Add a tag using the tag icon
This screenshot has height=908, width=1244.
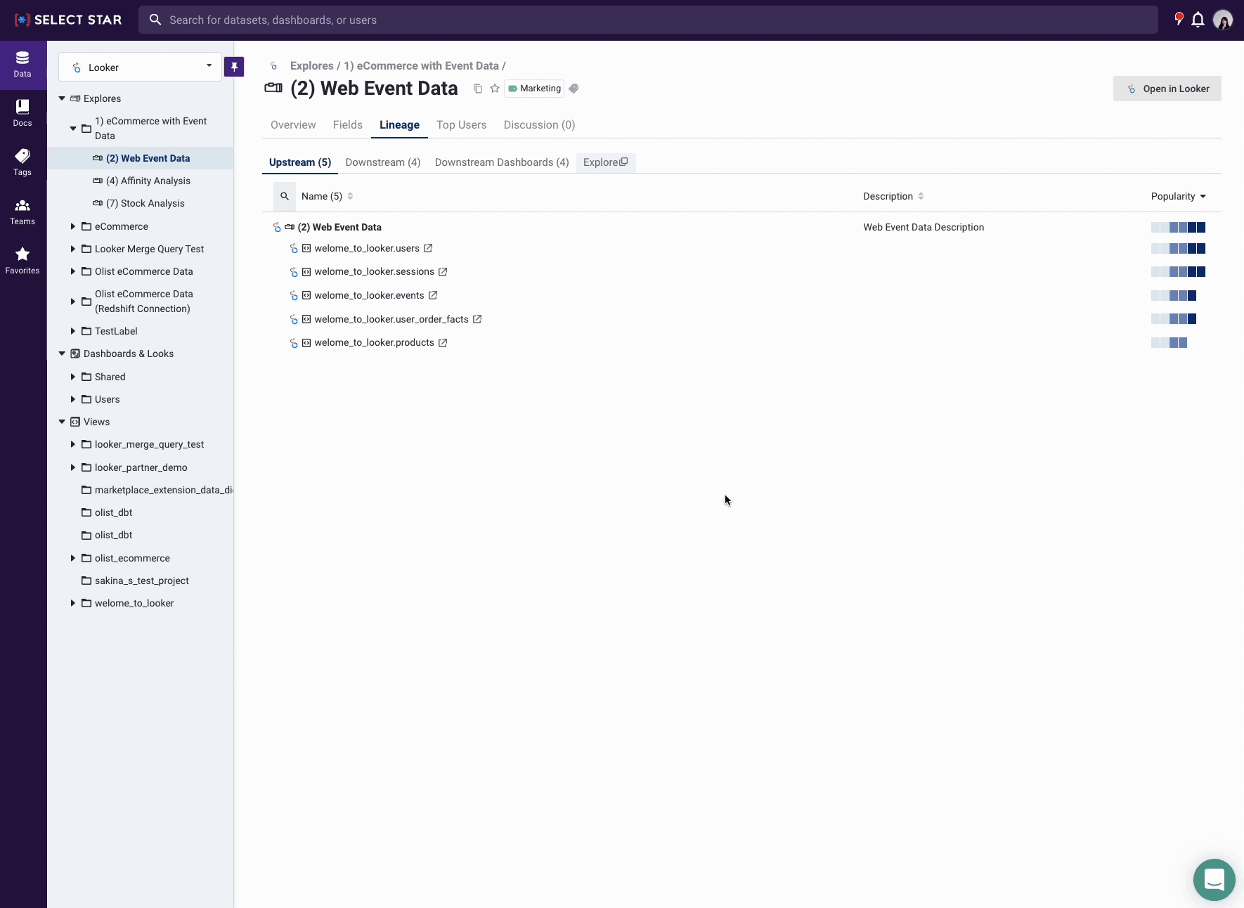[x=574, y=89]
